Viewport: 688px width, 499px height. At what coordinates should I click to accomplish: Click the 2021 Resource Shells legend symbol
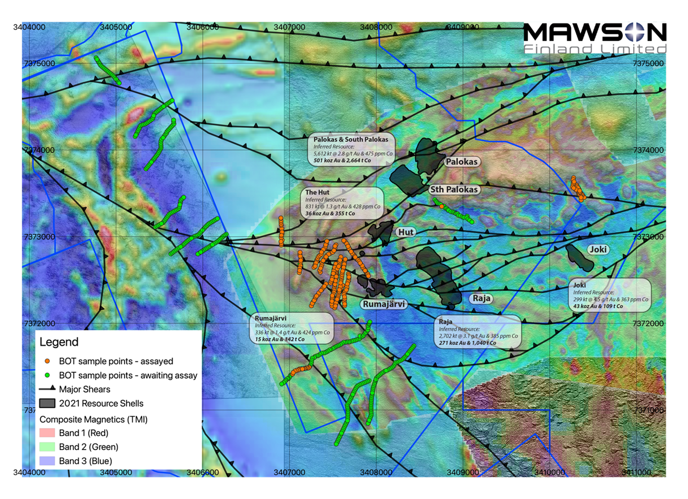point(47,403)
